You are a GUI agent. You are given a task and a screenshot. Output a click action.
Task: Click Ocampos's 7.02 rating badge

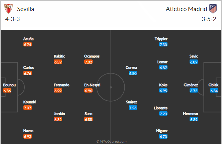click(88, 62)
